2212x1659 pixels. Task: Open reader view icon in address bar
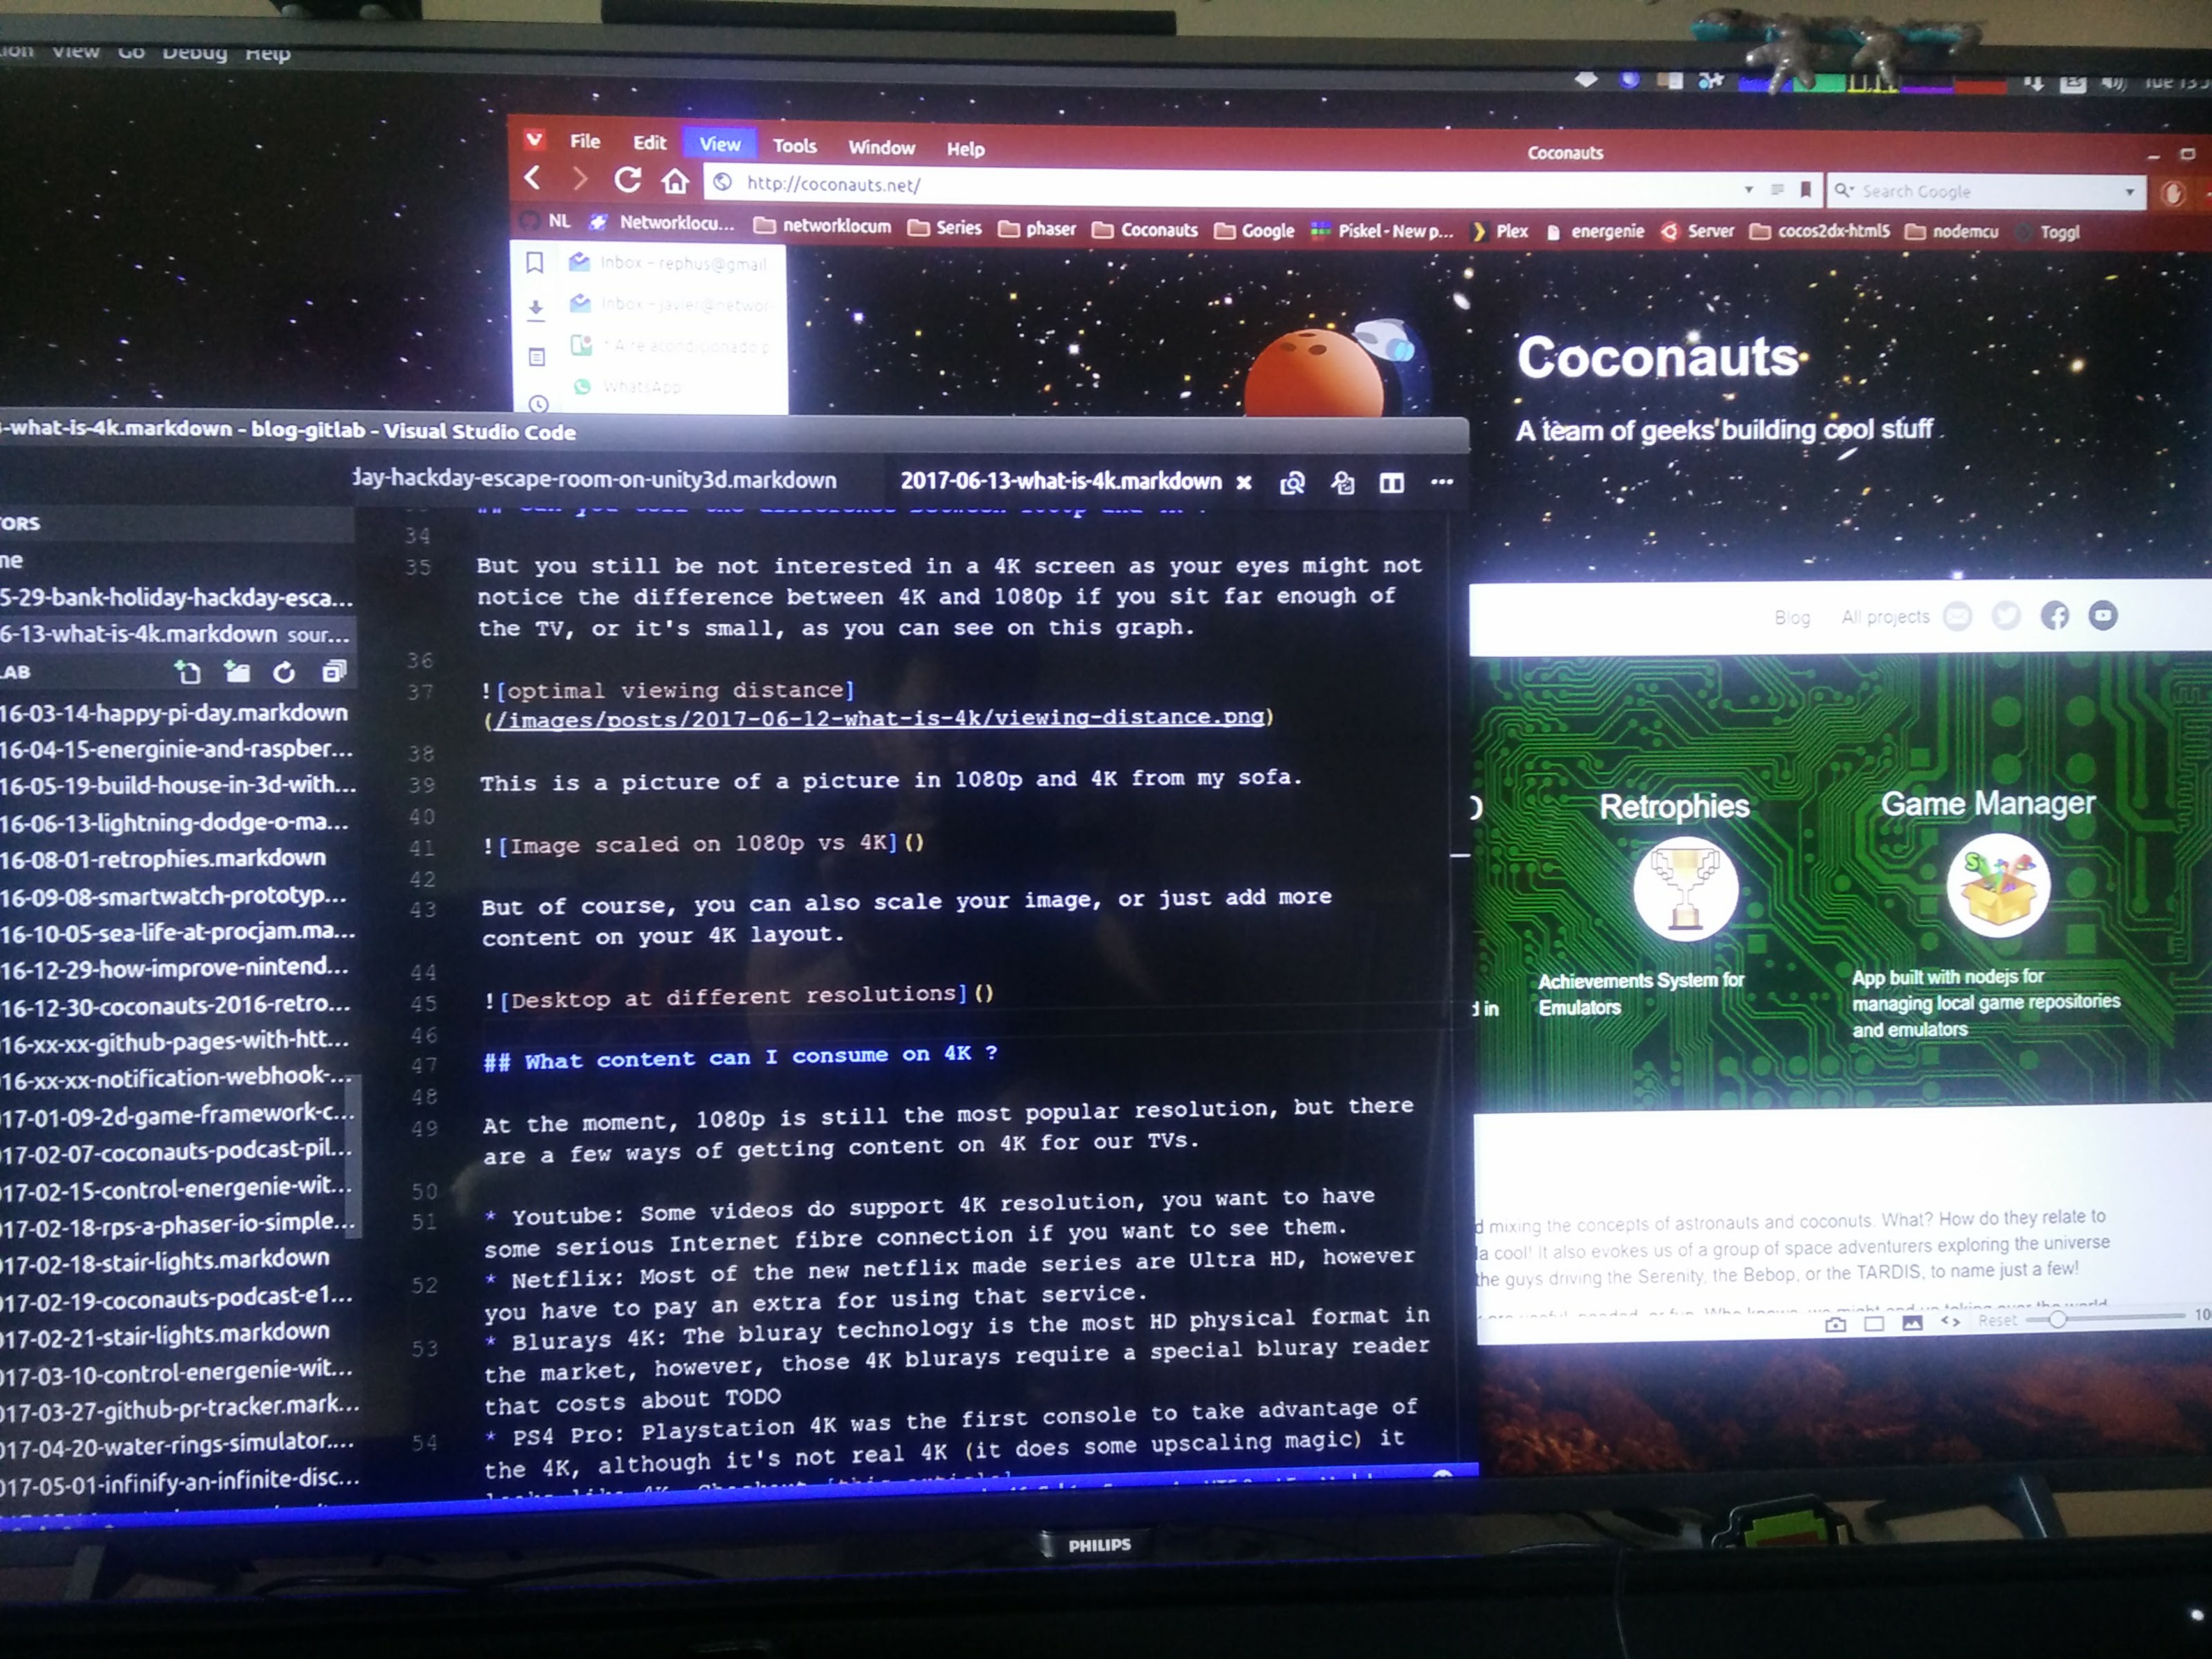tap(1777, 189)
